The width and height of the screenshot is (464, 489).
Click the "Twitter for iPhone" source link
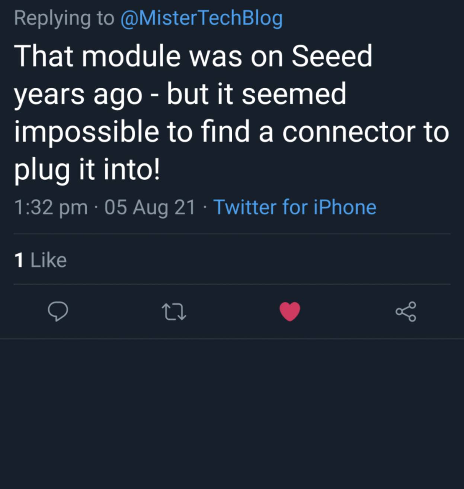point(295,207)
